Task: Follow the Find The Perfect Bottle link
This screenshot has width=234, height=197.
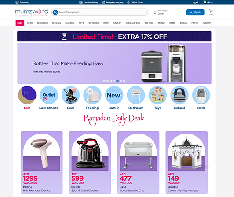Action: point(47,71)
